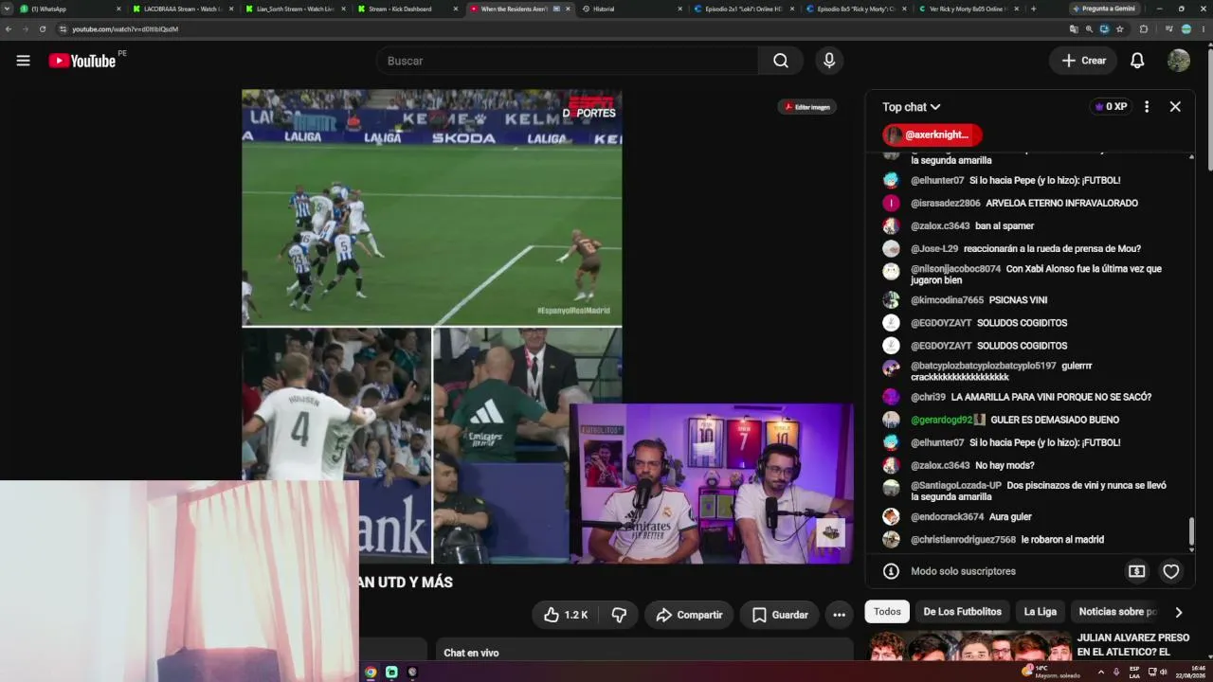The width and height of the screenshot is (1213, 682).
Task: Switch to Lian_Sorth Stream tab
Action: click(x=295, y=9)
